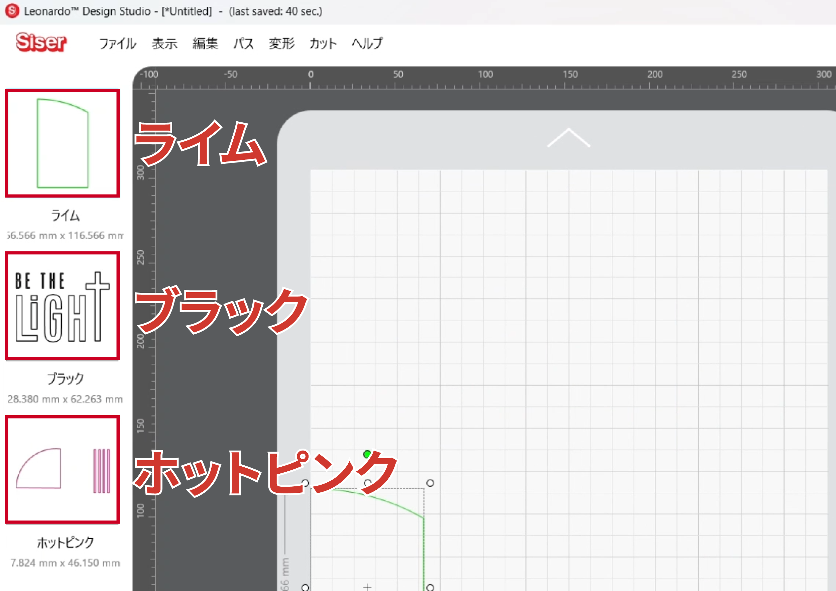
Task: Open the ファイル menu
Action: click(x=118, y=43)
